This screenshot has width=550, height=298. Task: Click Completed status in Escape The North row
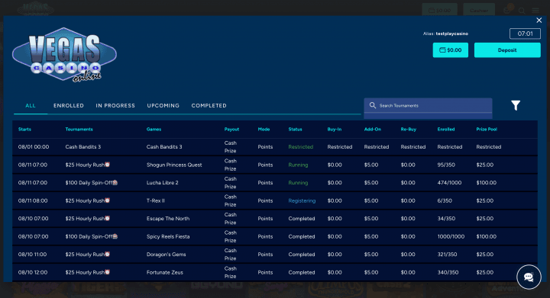point(301,219)
